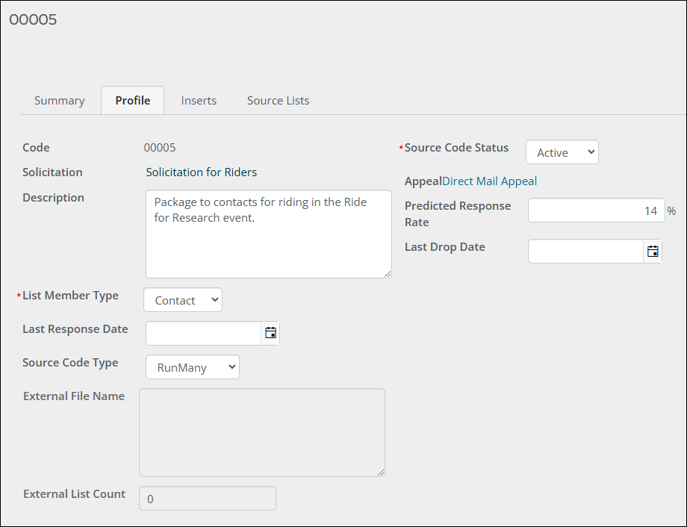Click the Solicitation field label

(x=52, y=172)
